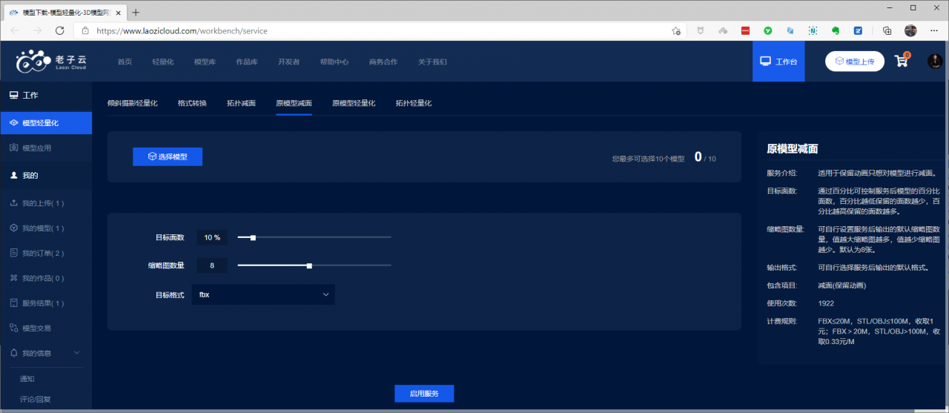
Task: Switch to 拓扑轻量化 tab
Action: [x=414, y=103]
